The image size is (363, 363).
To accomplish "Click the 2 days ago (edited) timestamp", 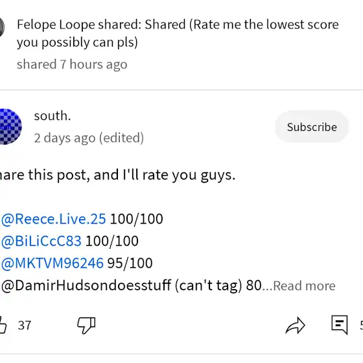I will click(89, 138).
